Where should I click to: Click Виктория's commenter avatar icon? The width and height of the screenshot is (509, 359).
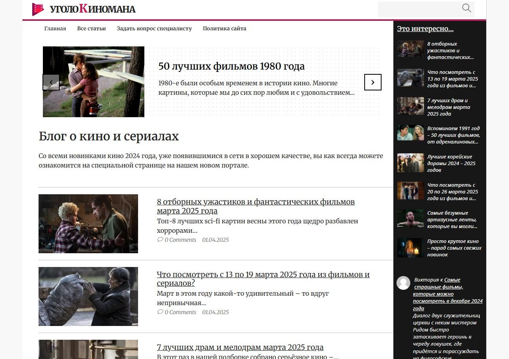coord(403,283)
